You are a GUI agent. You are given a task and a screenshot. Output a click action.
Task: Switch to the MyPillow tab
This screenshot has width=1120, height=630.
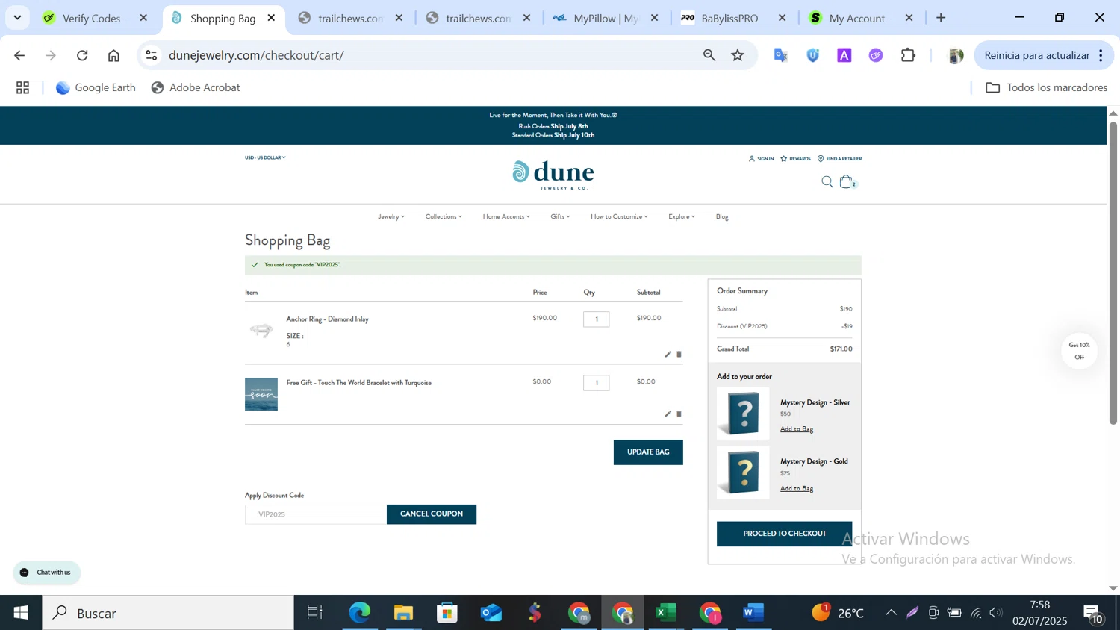[606, 18]
